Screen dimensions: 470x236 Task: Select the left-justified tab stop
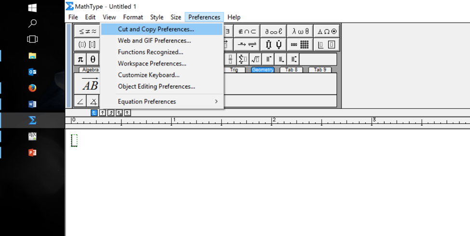[94, 113]
